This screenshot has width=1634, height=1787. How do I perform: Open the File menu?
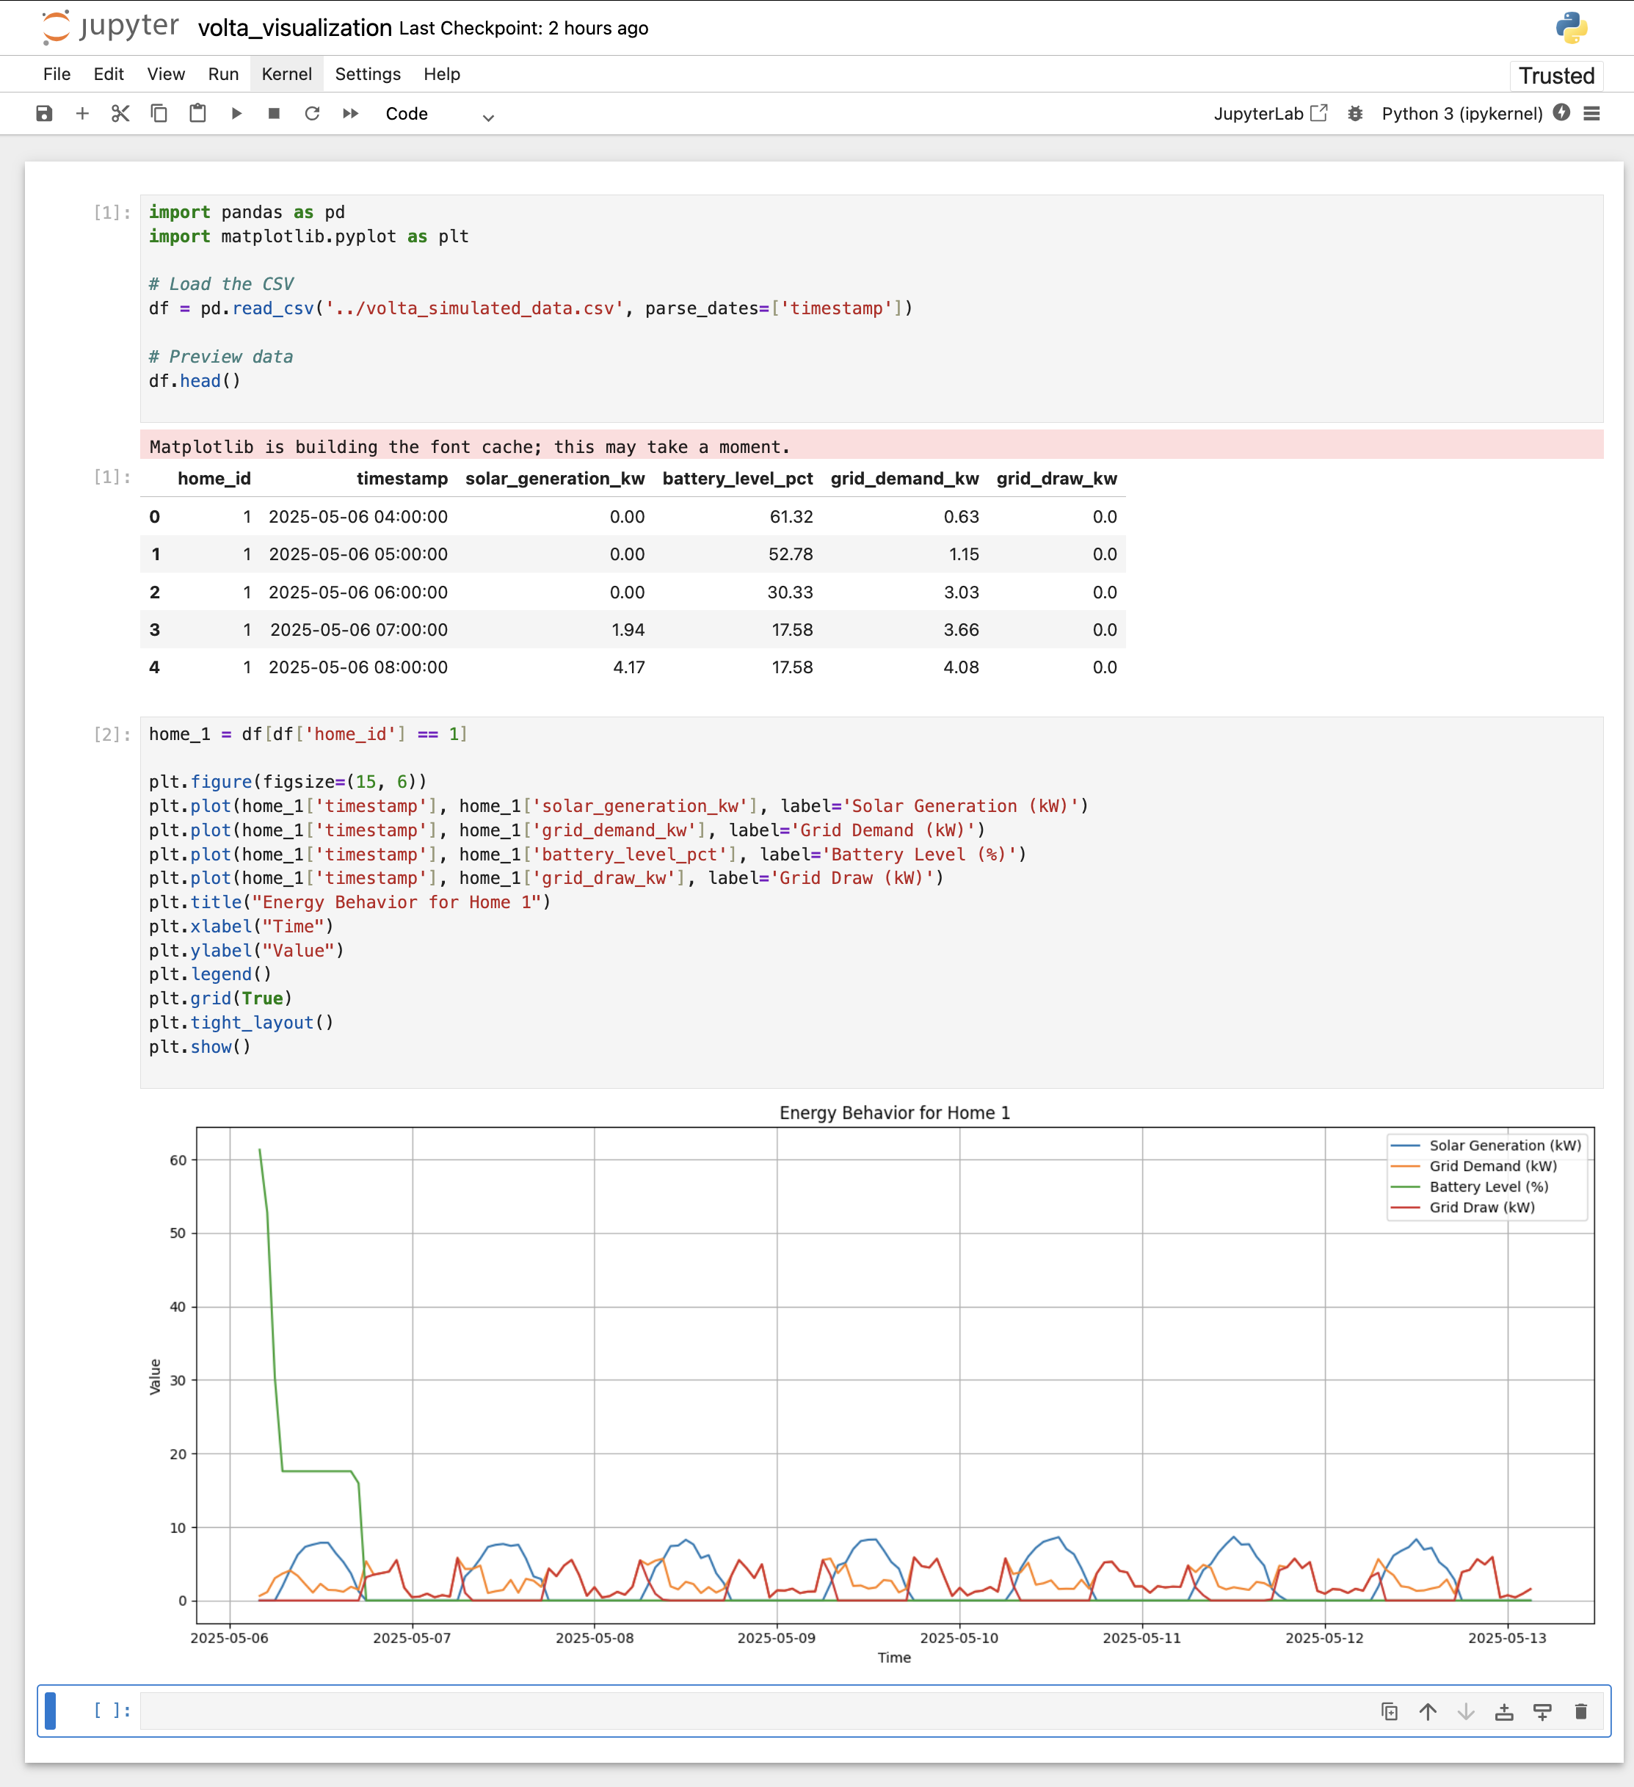[x=57, y=74]
